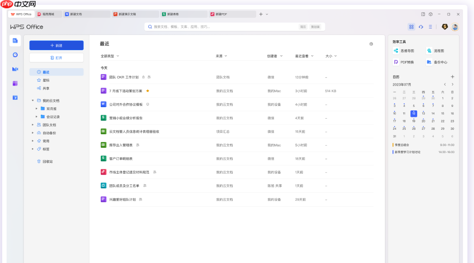Screen dimensions: 474x263
Task: Open the 思维导图 mind map tool
Action: pos(405,51)
